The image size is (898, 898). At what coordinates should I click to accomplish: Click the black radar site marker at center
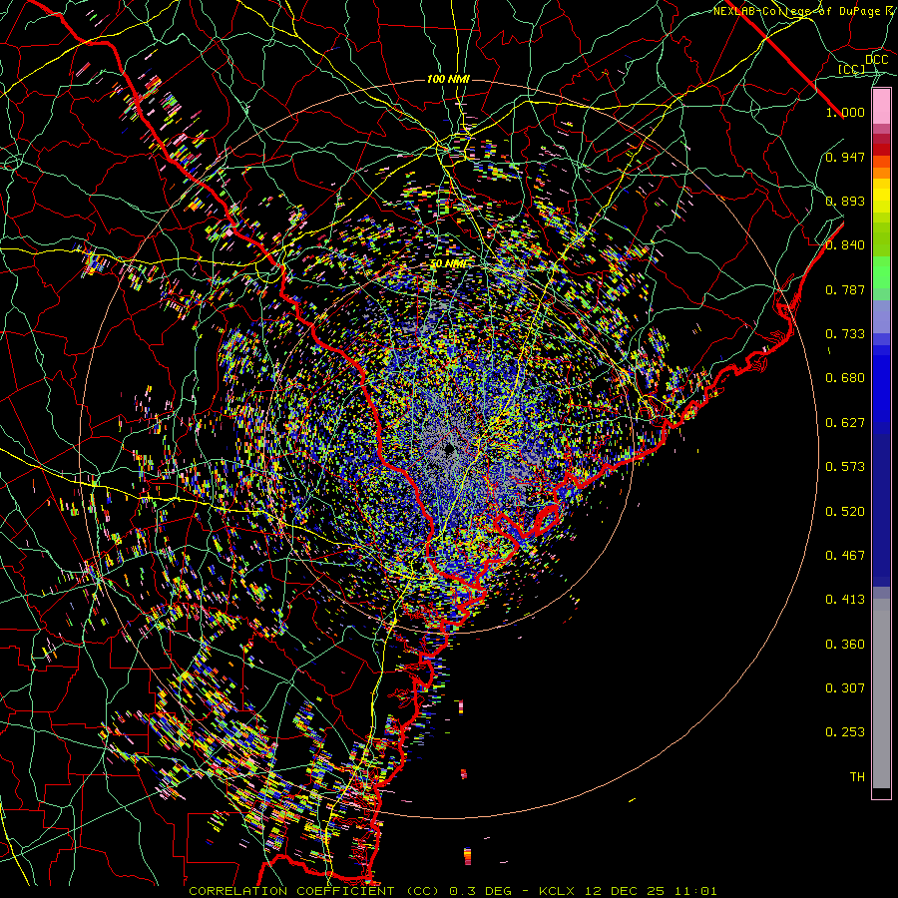[x=449, y=450]
